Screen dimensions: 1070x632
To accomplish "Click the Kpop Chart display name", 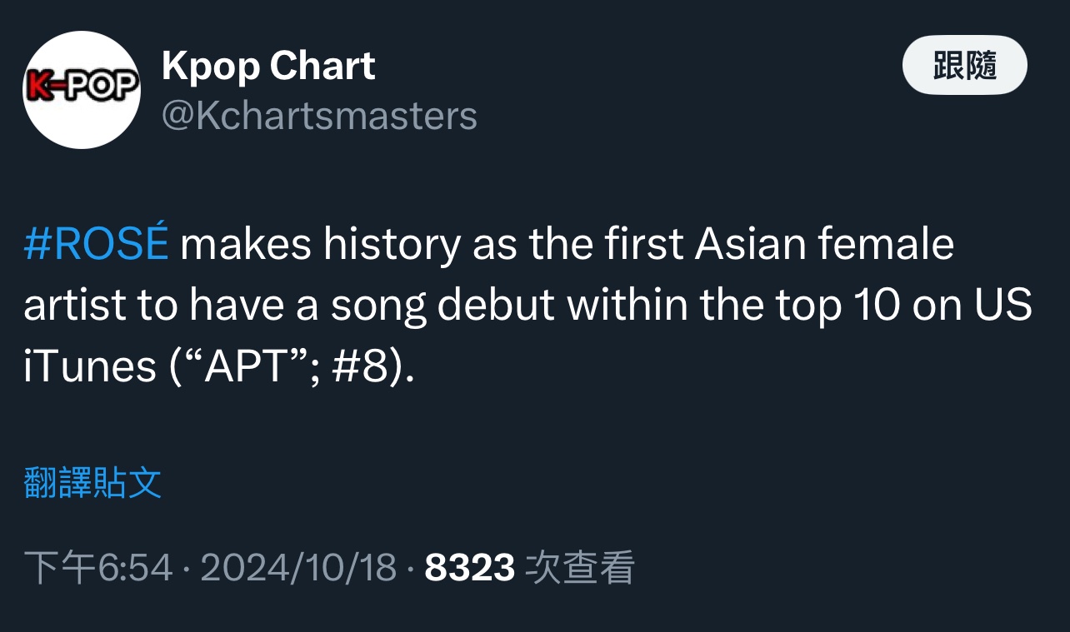I will point(268,66).
